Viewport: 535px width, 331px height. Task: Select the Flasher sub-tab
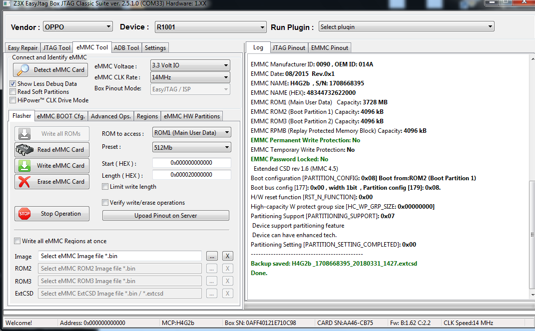click(21, 115)
